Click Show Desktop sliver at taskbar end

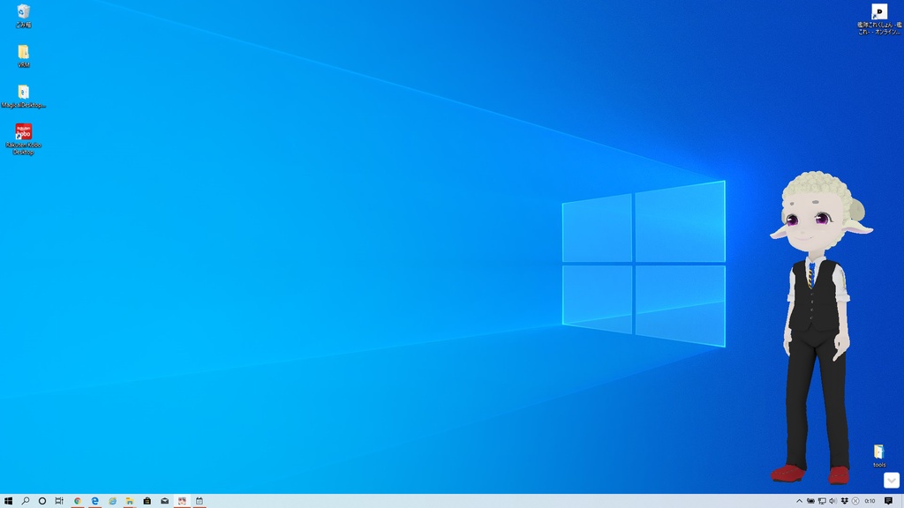[902, 501]
